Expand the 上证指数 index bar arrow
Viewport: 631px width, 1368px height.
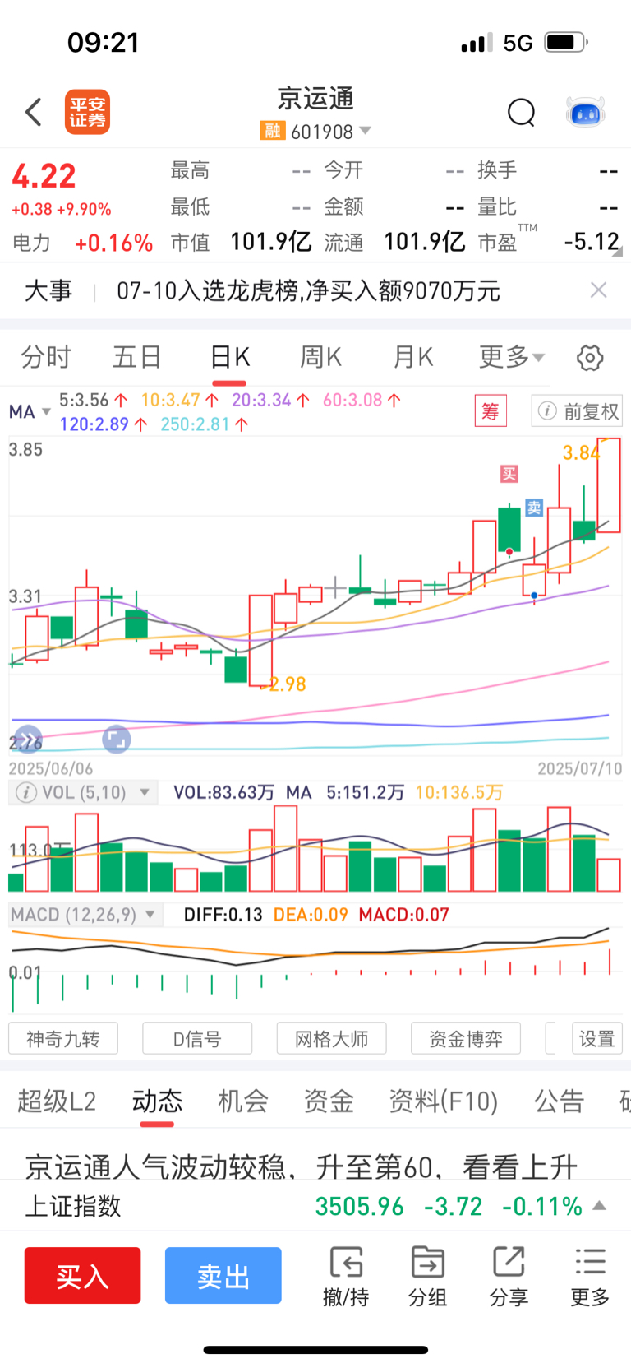coord(599,1206)
